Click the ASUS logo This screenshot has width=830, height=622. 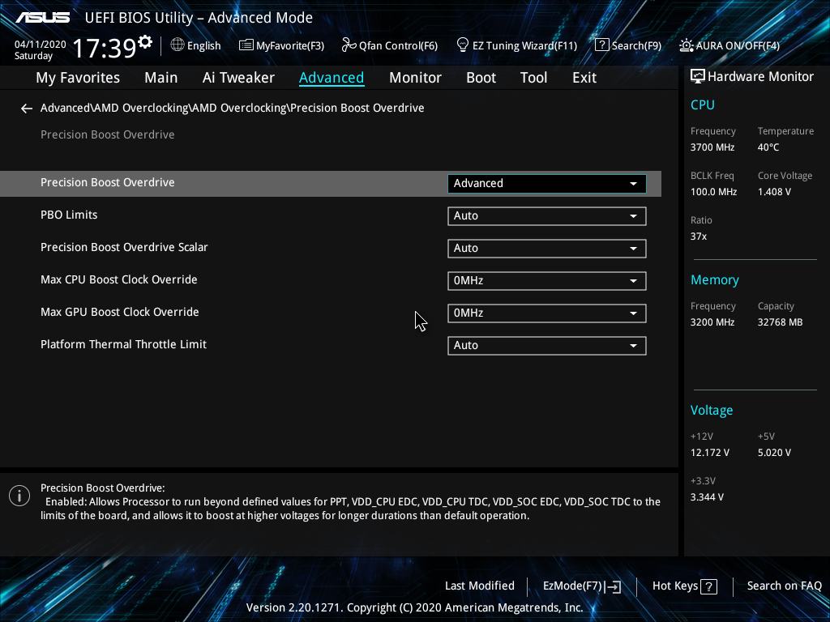click(43, 18)
